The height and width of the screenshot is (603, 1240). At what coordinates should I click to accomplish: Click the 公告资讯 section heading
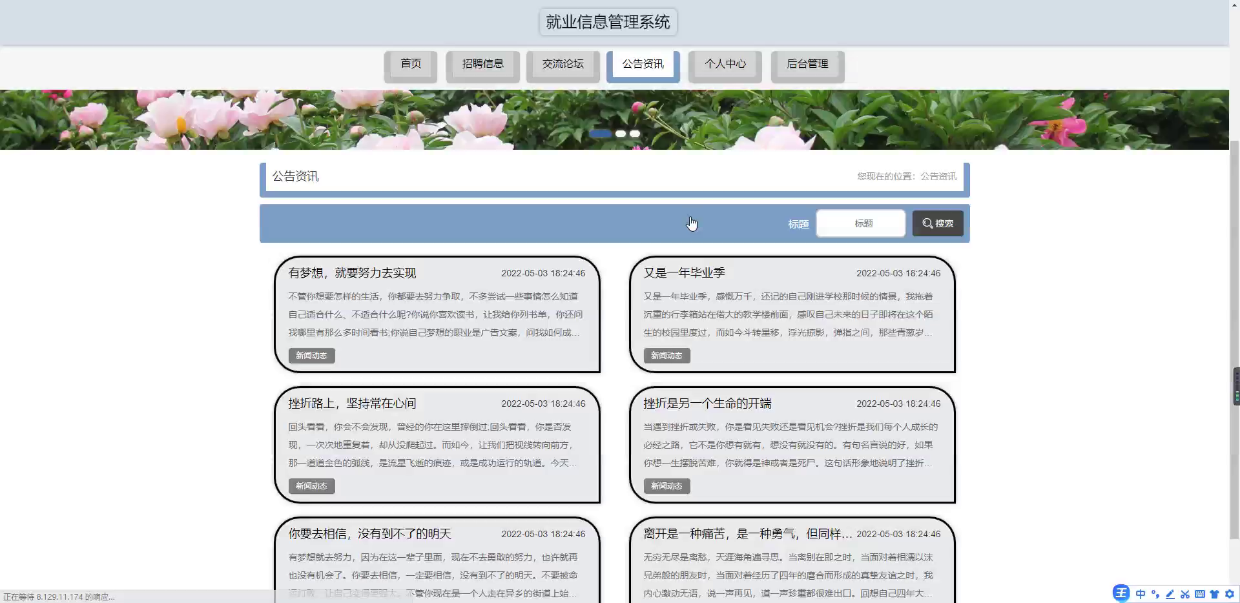(295, 176)
